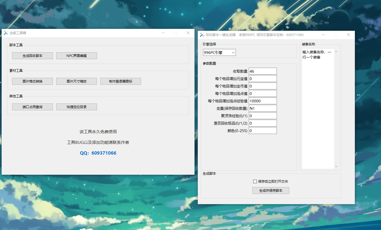Click the 回收脚本一键生成器 window title icon
The width and height of the screenshot is (381, 230).
pos(202,35)
